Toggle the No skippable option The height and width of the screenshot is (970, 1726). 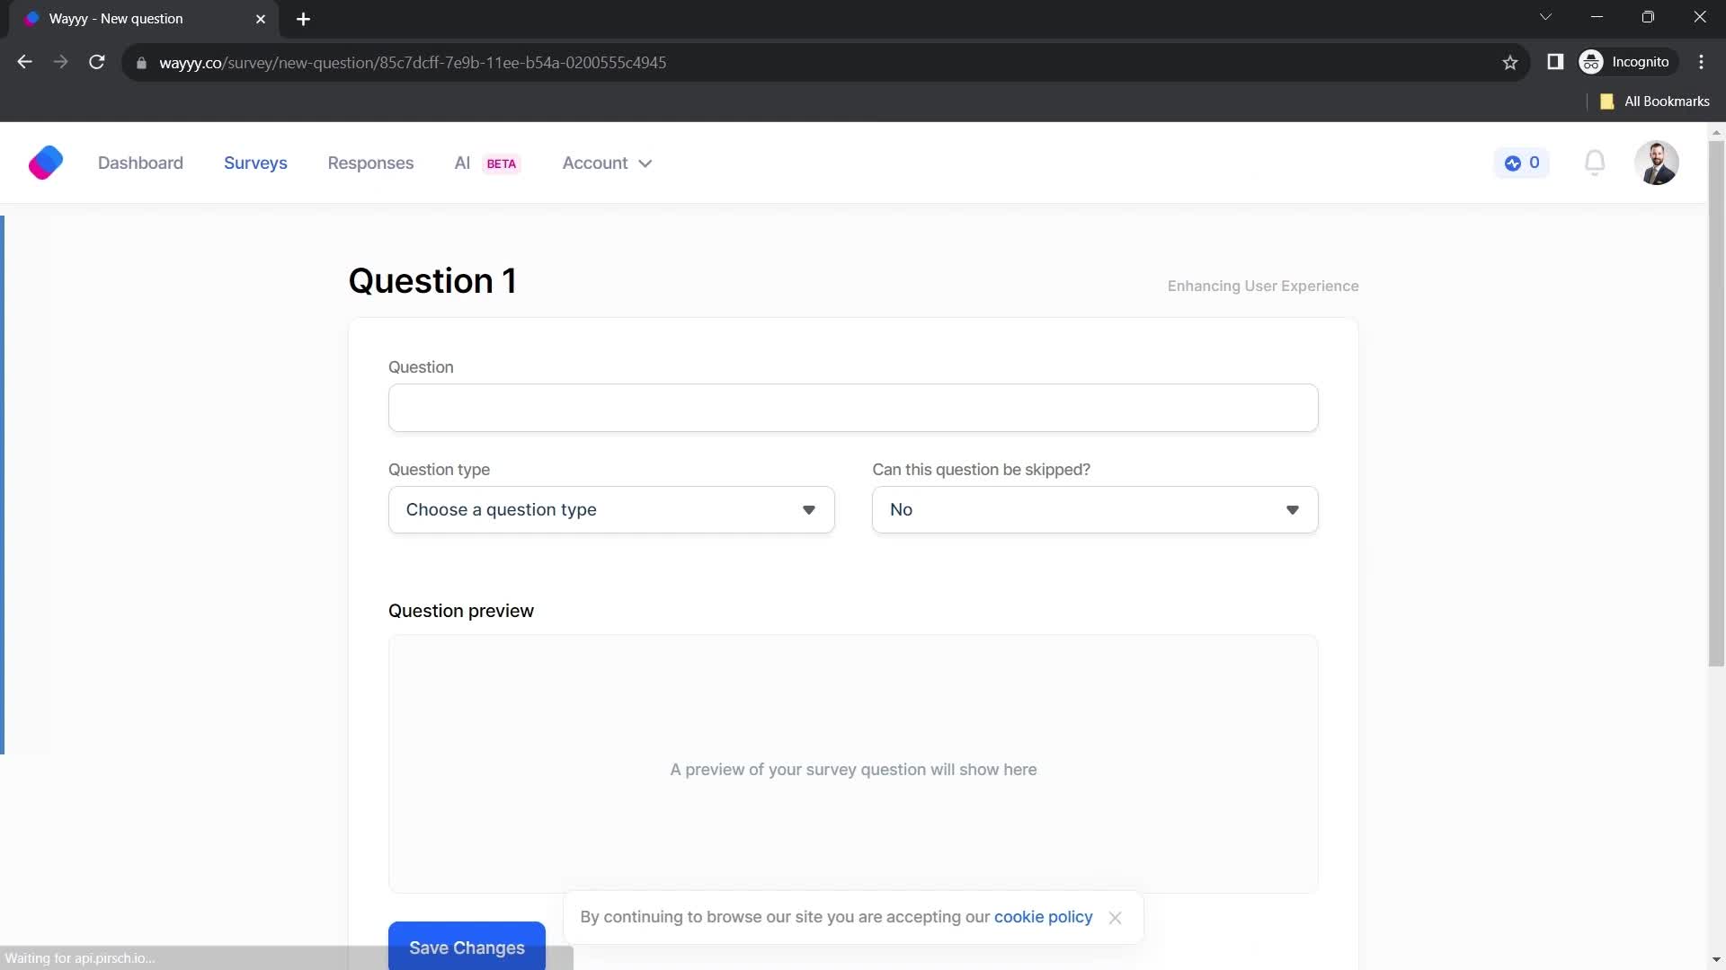pyautogui.click(x=1095, y=509)
